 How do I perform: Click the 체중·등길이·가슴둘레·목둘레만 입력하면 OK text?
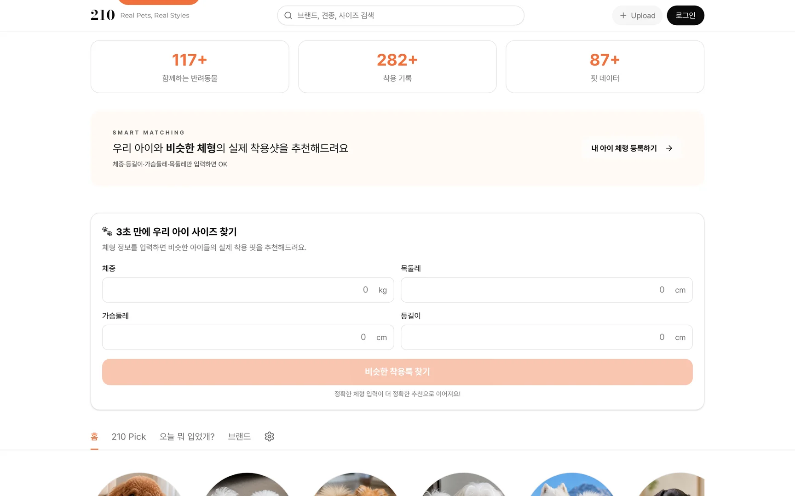coord(170,164)
